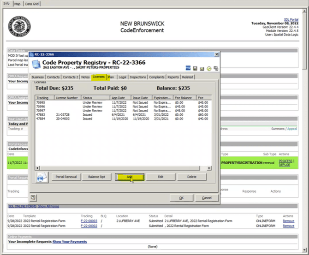Screen dimensions: 309x255
Task: Select the Data Grid tab
Action: point(32,4)
